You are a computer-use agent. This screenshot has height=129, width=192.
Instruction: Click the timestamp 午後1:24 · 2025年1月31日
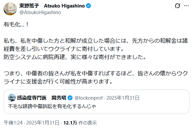point(32,123)
